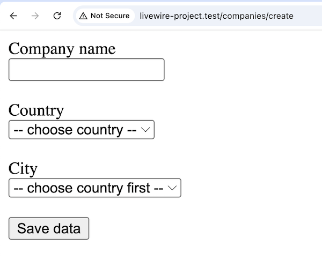This screenshot has width=322, height=261.
Task: Click the browser forward arrow
Action: tap(35, 16)
